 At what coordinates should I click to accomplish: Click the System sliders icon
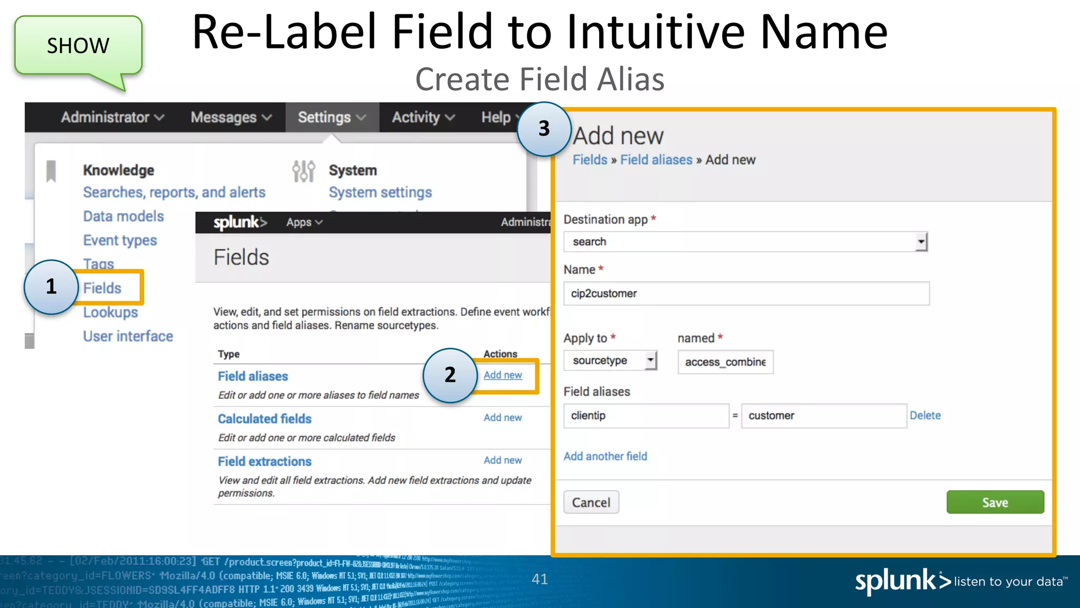[x=304, y=171]
